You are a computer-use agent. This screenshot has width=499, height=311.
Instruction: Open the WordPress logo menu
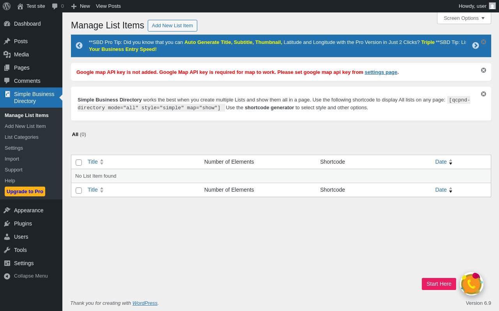pos(7,6)
